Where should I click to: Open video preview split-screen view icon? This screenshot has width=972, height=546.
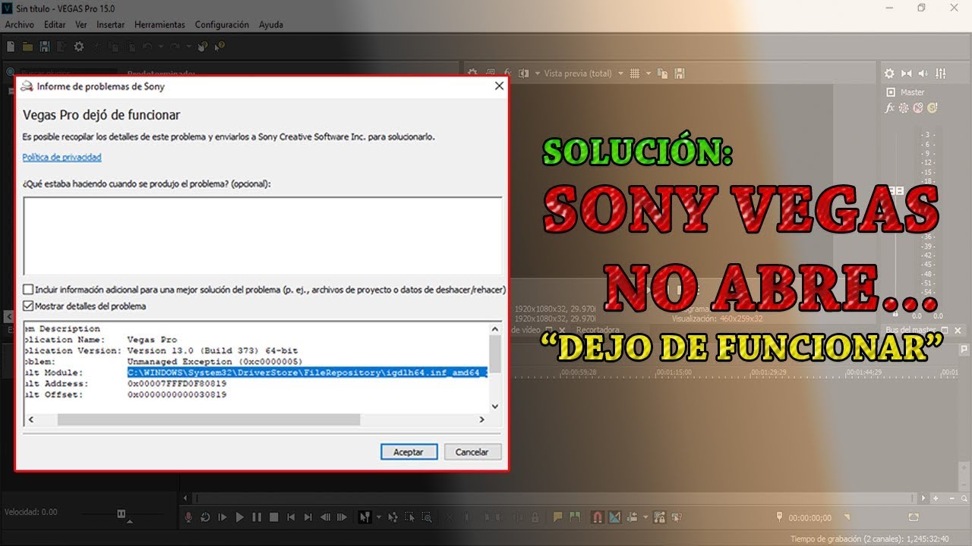point(523,74)
